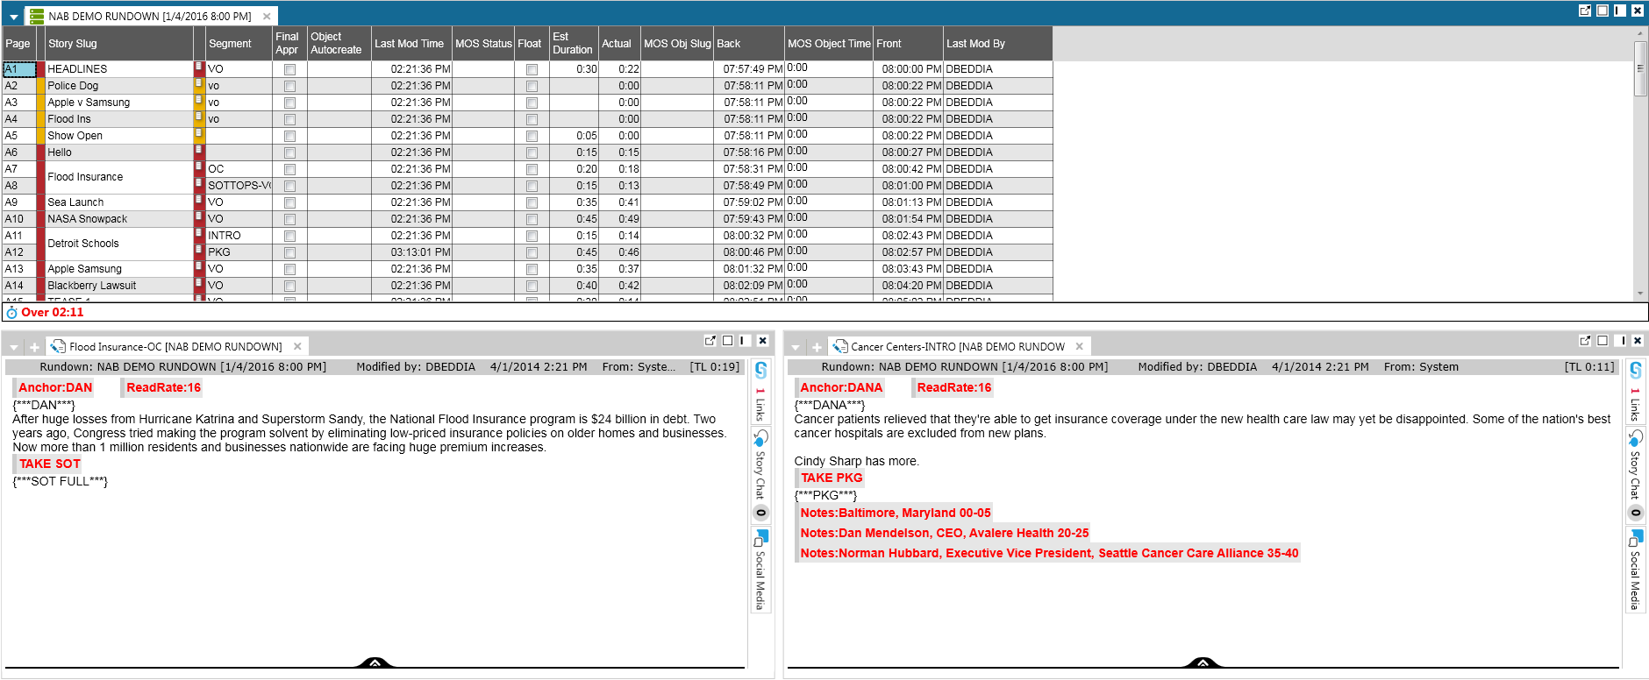Image resolution: width=1649 pixels, height=680 pixels.
Task: Select the SOTTOPS-V segment cell
Action: coord(239,186)
